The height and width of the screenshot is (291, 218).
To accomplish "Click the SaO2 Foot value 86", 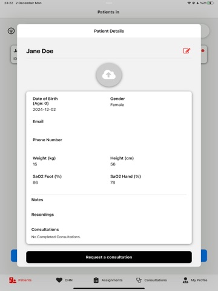I will click(x=35, y=182).
